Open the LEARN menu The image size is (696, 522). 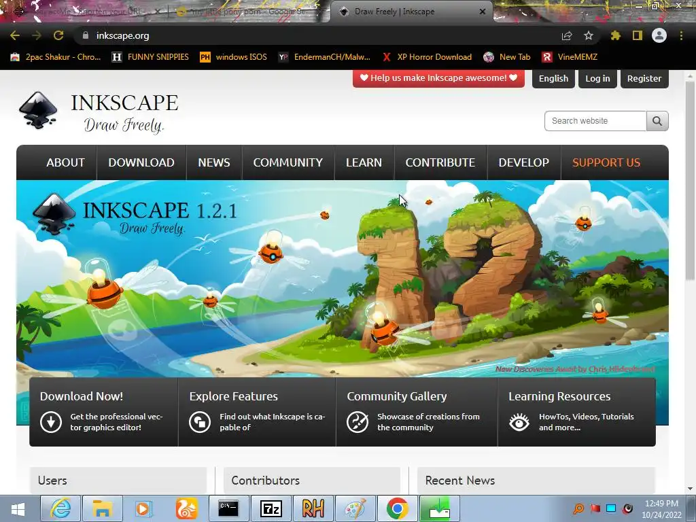coord(364,162)
